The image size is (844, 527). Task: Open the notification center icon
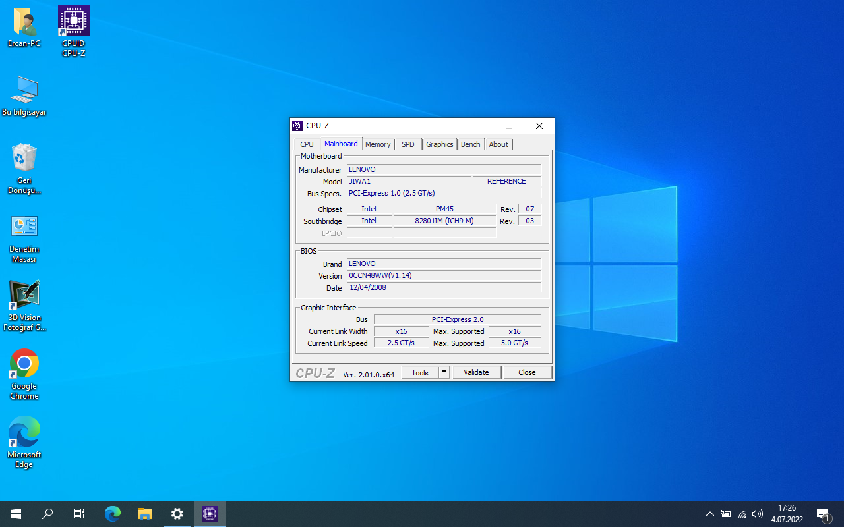tap(823, 514)
